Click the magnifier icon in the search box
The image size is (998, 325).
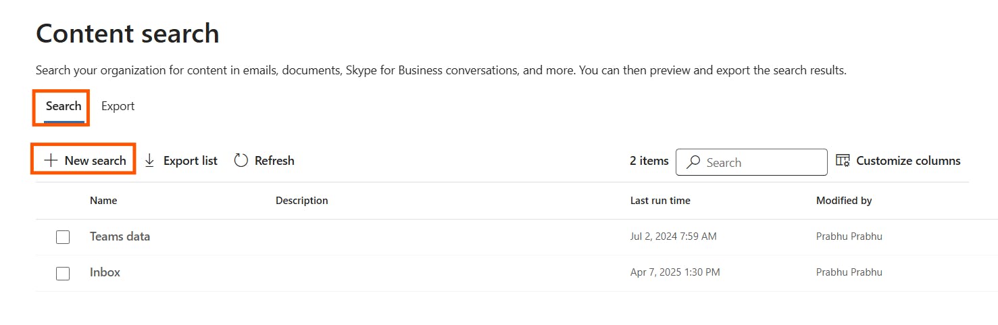pos(693,162)
